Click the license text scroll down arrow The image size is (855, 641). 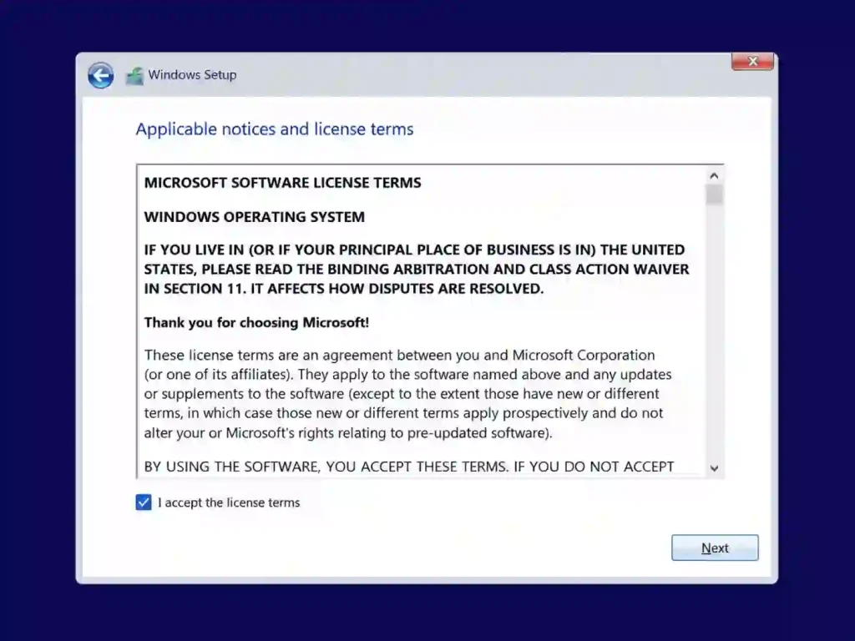(714, 468)
